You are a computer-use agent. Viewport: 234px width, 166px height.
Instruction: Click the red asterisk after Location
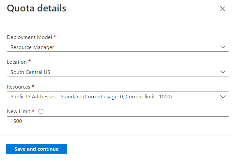(30, 61)
